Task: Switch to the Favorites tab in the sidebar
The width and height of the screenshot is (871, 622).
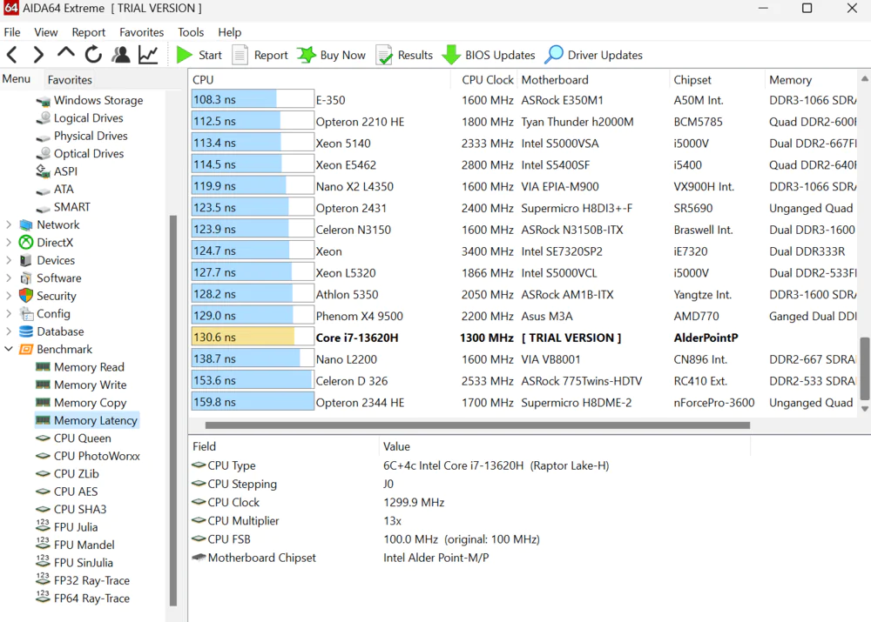Action: point(70,80)
